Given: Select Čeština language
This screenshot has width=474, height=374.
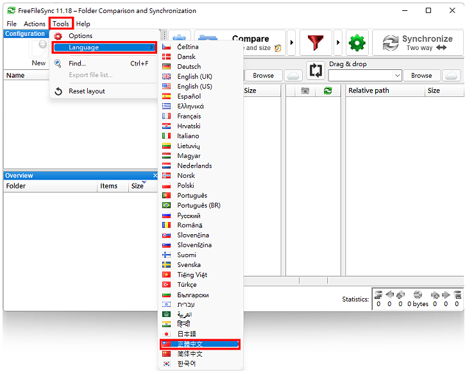Looking at the screenshot, I should (x=201, y=47).
